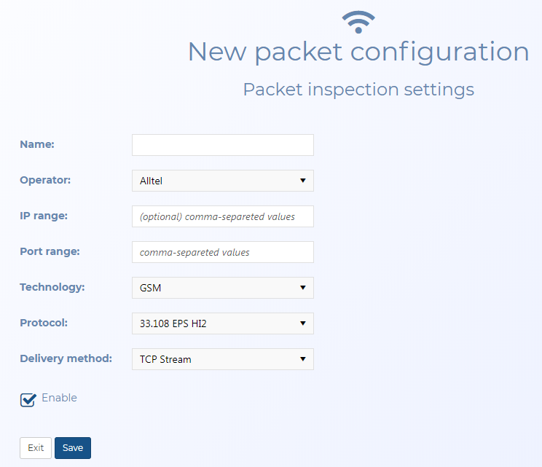Click the "Technology:" label
The image size is (542, 467).
52,287
